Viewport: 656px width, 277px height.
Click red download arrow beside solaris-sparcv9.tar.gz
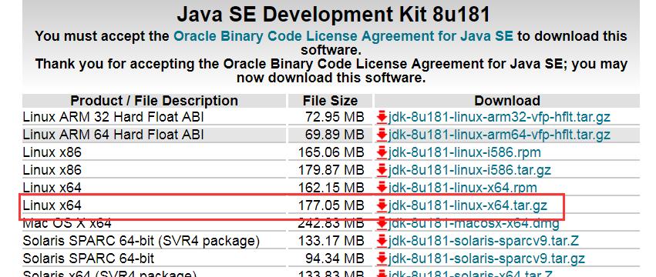tap(382, 259)
